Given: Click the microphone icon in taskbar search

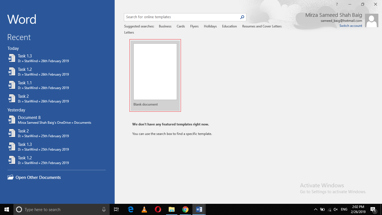Looking at the screenshot, I should [x=104, y=209].
